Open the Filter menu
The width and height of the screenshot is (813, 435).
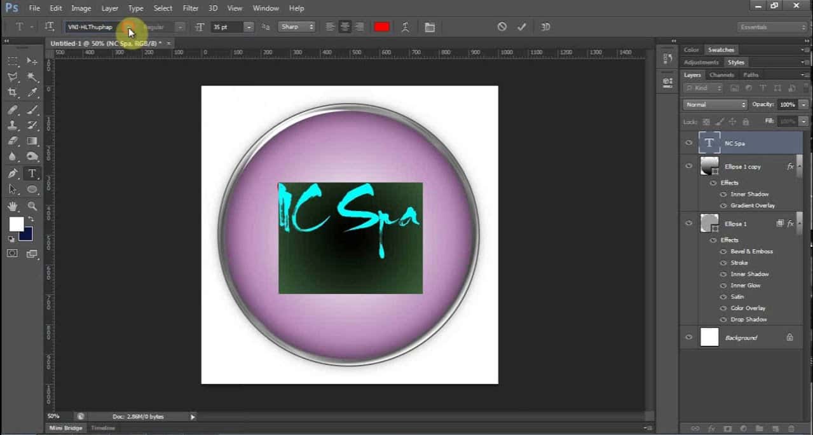coord(191,8)
